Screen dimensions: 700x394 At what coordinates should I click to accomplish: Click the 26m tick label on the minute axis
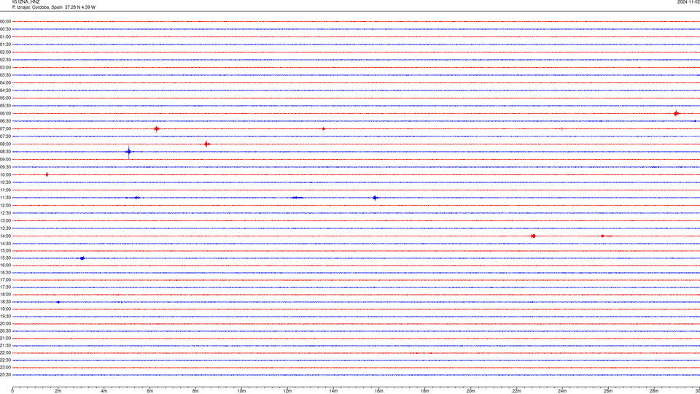[x=608, y=391]
